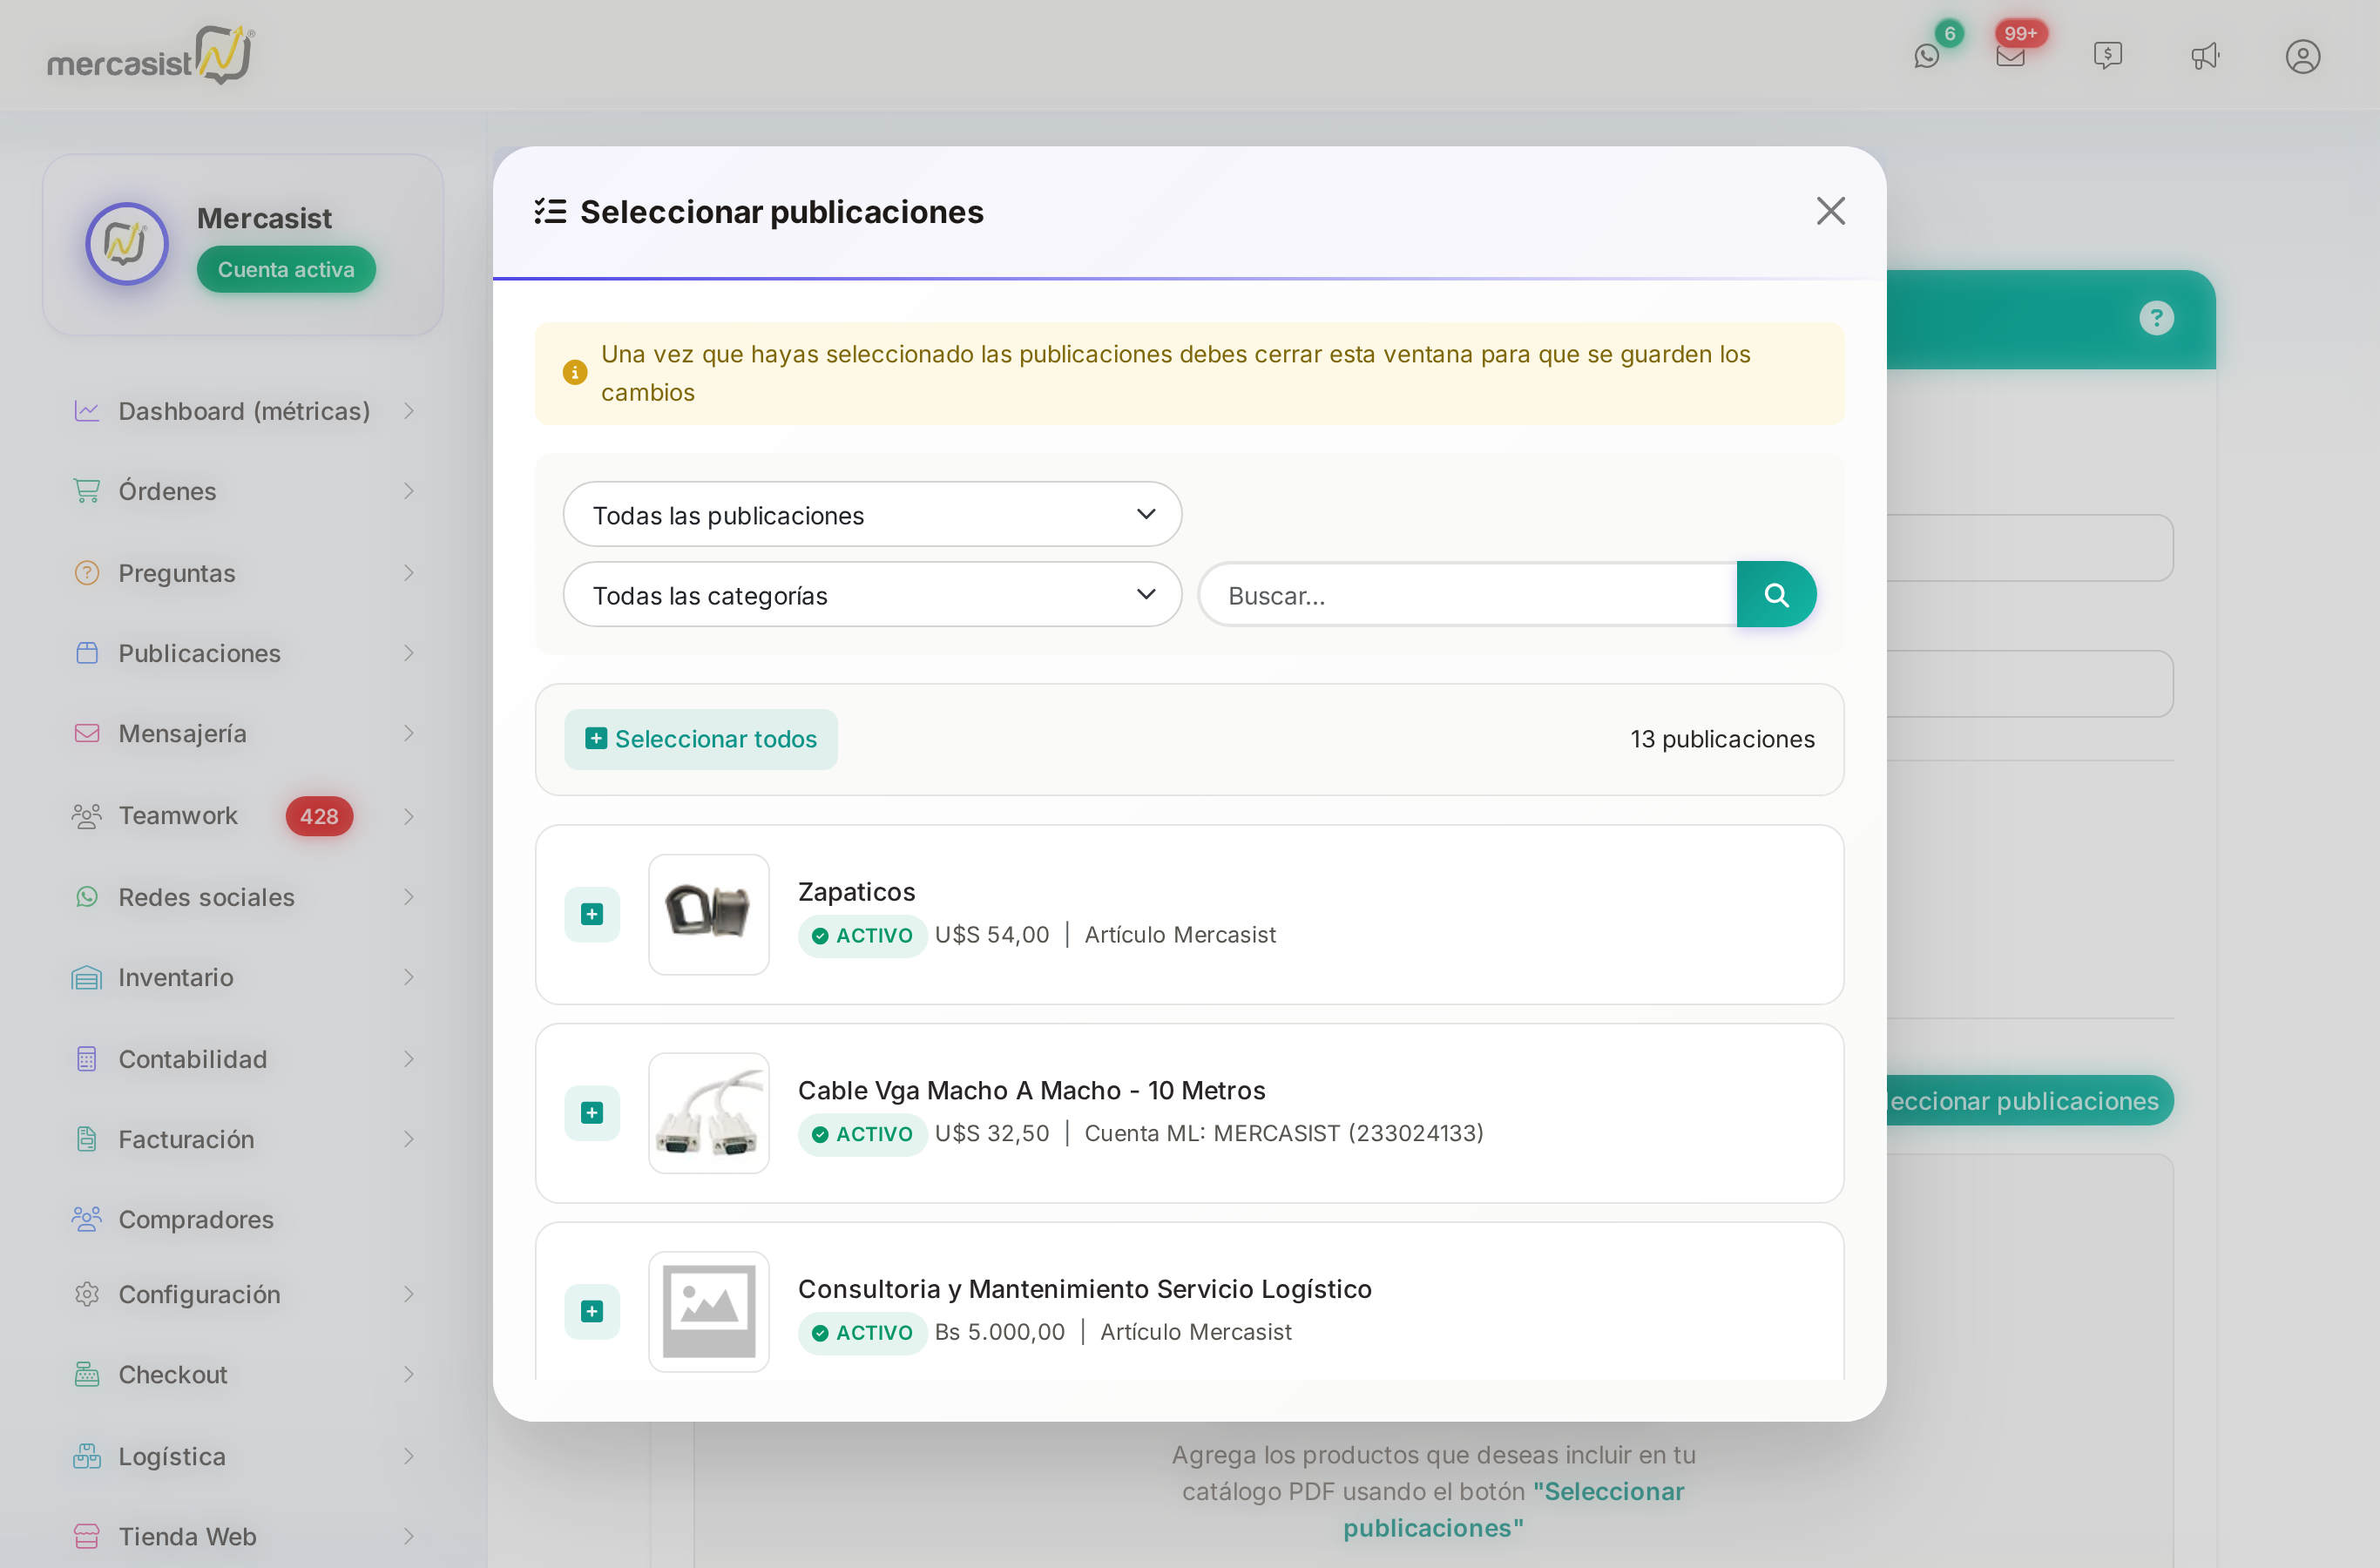Click the Órdenes cart icon
The width and height of the screenshot is (2380, 1568).
click(x=87, y=491)
